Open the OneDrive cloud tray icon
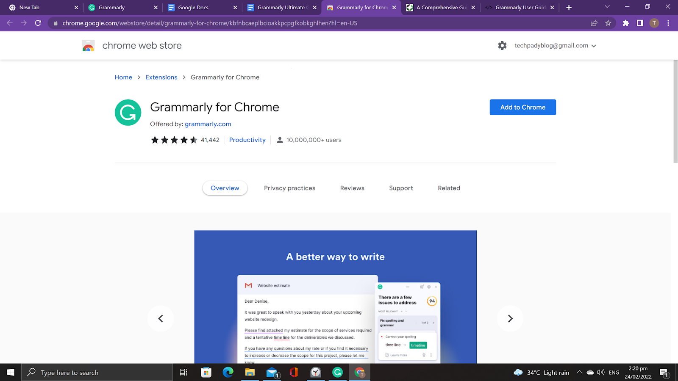 coord(590,373)
